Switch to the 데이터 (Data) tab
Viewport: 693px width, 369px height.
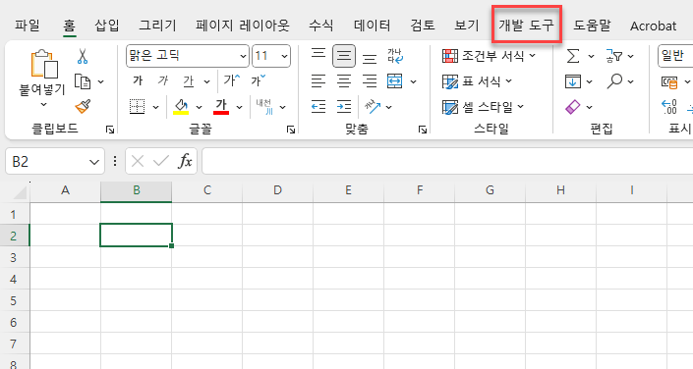[x=373, y=26]
